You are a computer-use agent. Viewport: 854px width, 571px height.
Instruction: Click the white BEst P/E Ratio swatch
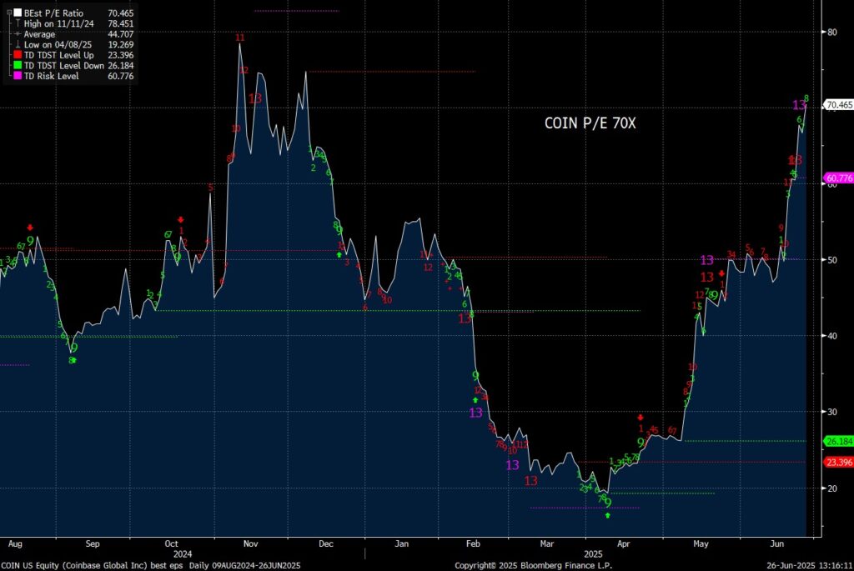coord(18,13)
